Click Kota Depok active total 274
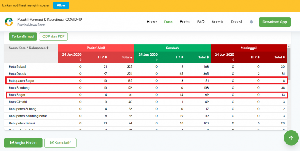The image size is (300, 151). pyautogui.click(x=130, y=74)
